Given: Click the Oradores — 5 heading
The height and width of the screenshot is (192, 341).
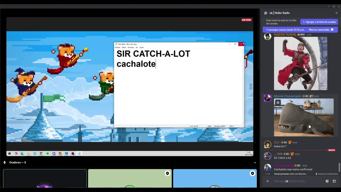Looking at the screenshot, I should pos(18,162).
